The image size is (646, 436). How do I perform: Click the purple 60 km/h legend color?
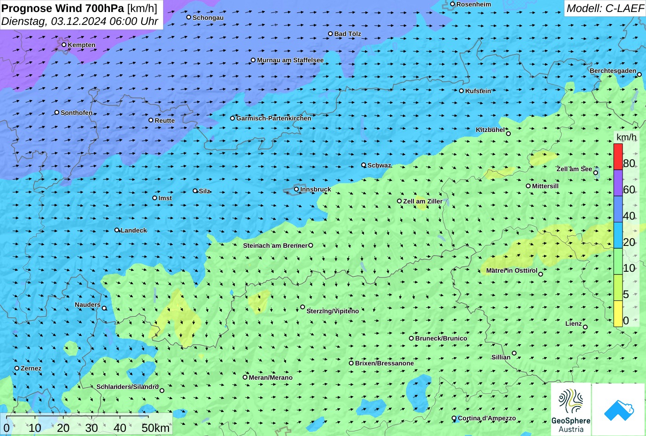[618, 183]
